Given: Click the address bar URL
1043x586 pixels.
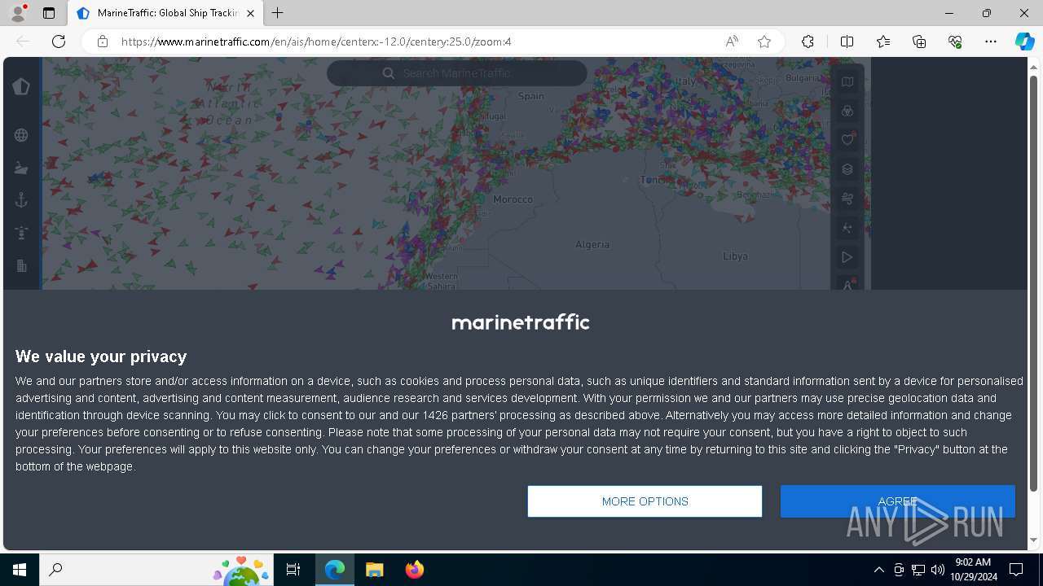Looking at the screenshot, I should (316, 42).
